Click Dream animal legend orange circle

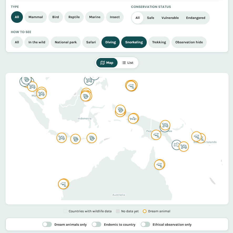click(145, 211)
